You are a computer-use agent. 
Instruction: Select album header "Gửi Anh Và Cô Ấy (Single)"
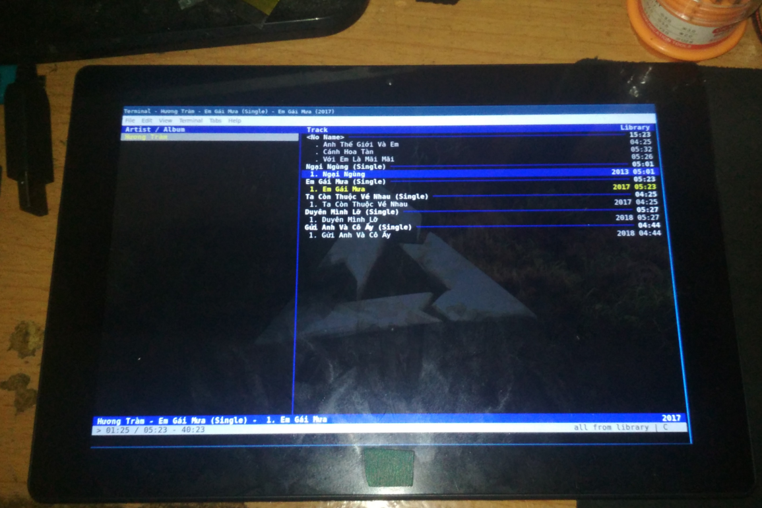[358, 227]
